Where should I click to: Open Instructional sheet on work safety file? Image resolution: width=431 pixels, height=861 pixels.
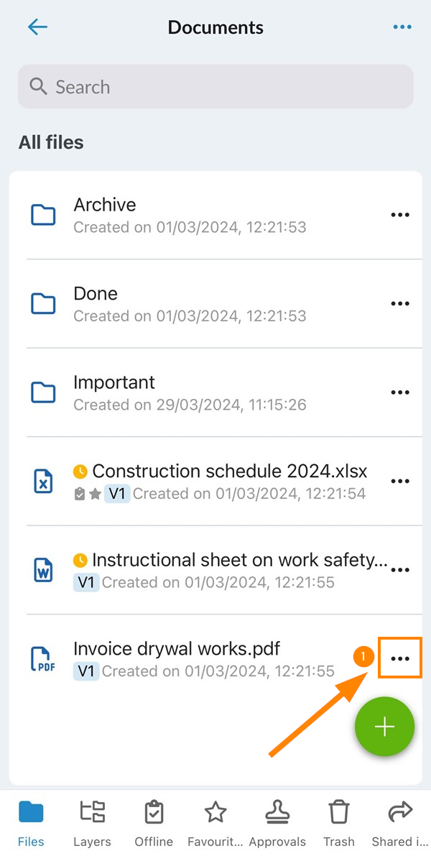coord(215,570)
